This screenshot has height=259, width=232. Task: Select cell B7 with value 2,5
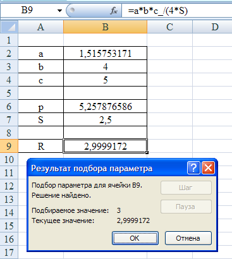point(105,119)
